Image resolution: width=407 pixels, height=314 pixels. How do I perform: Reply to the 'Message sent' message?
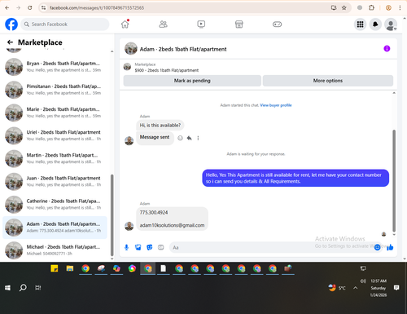click(189, 138)
